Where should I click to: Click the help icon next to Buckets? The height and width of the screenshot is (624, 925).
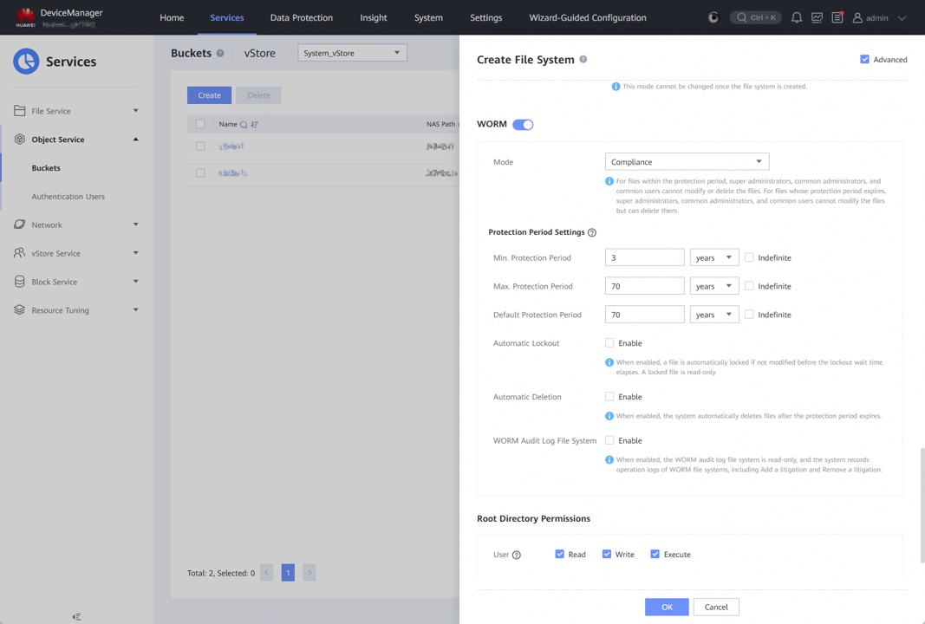pos(220,54)
